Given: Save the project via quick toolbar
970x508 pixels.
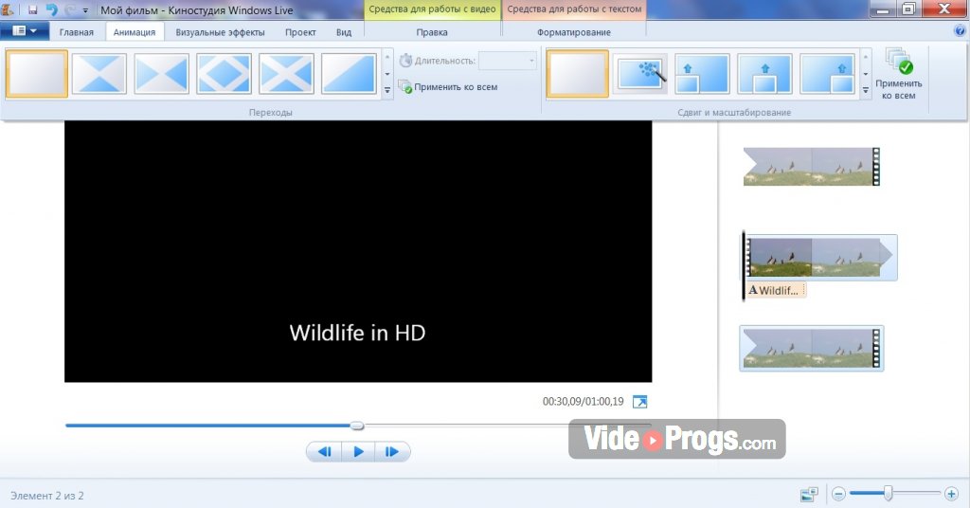Looking at the screenshot, I should (x=33, y=9).
